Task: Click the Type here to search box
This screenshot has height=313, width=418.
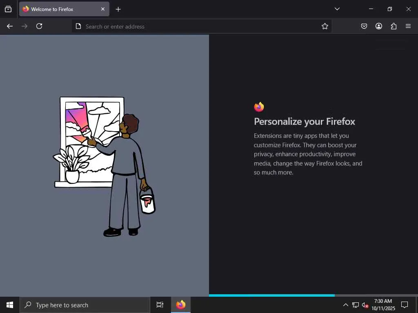Action: (85, 305)
